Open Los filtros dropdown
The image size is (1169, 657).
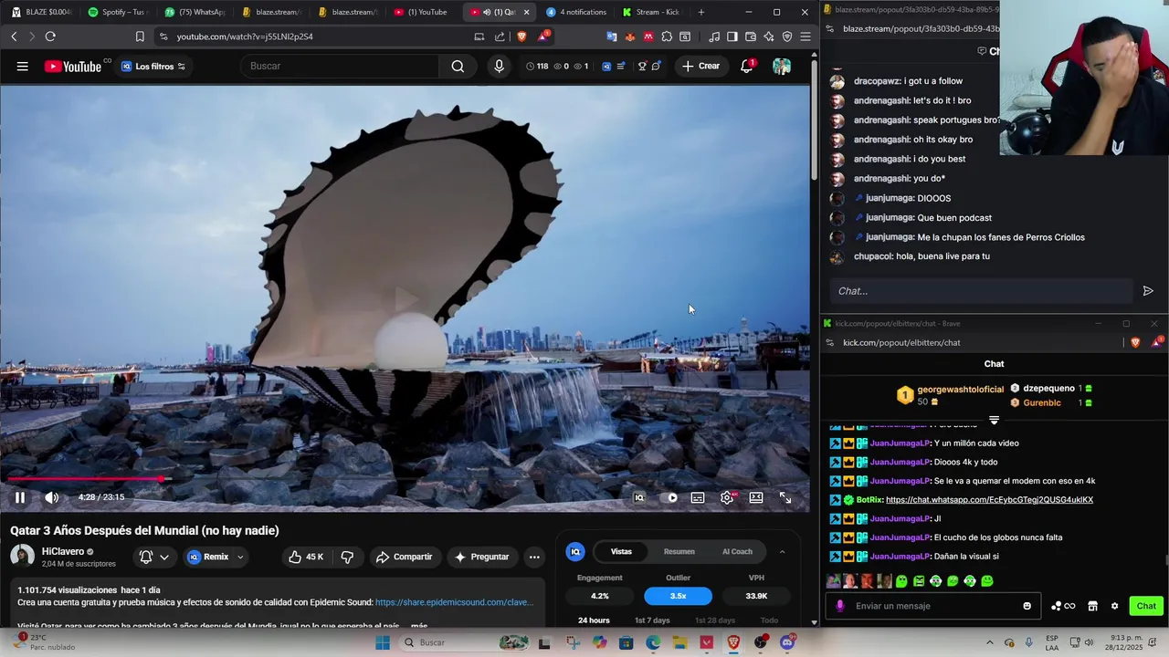(x=153, y=66)
